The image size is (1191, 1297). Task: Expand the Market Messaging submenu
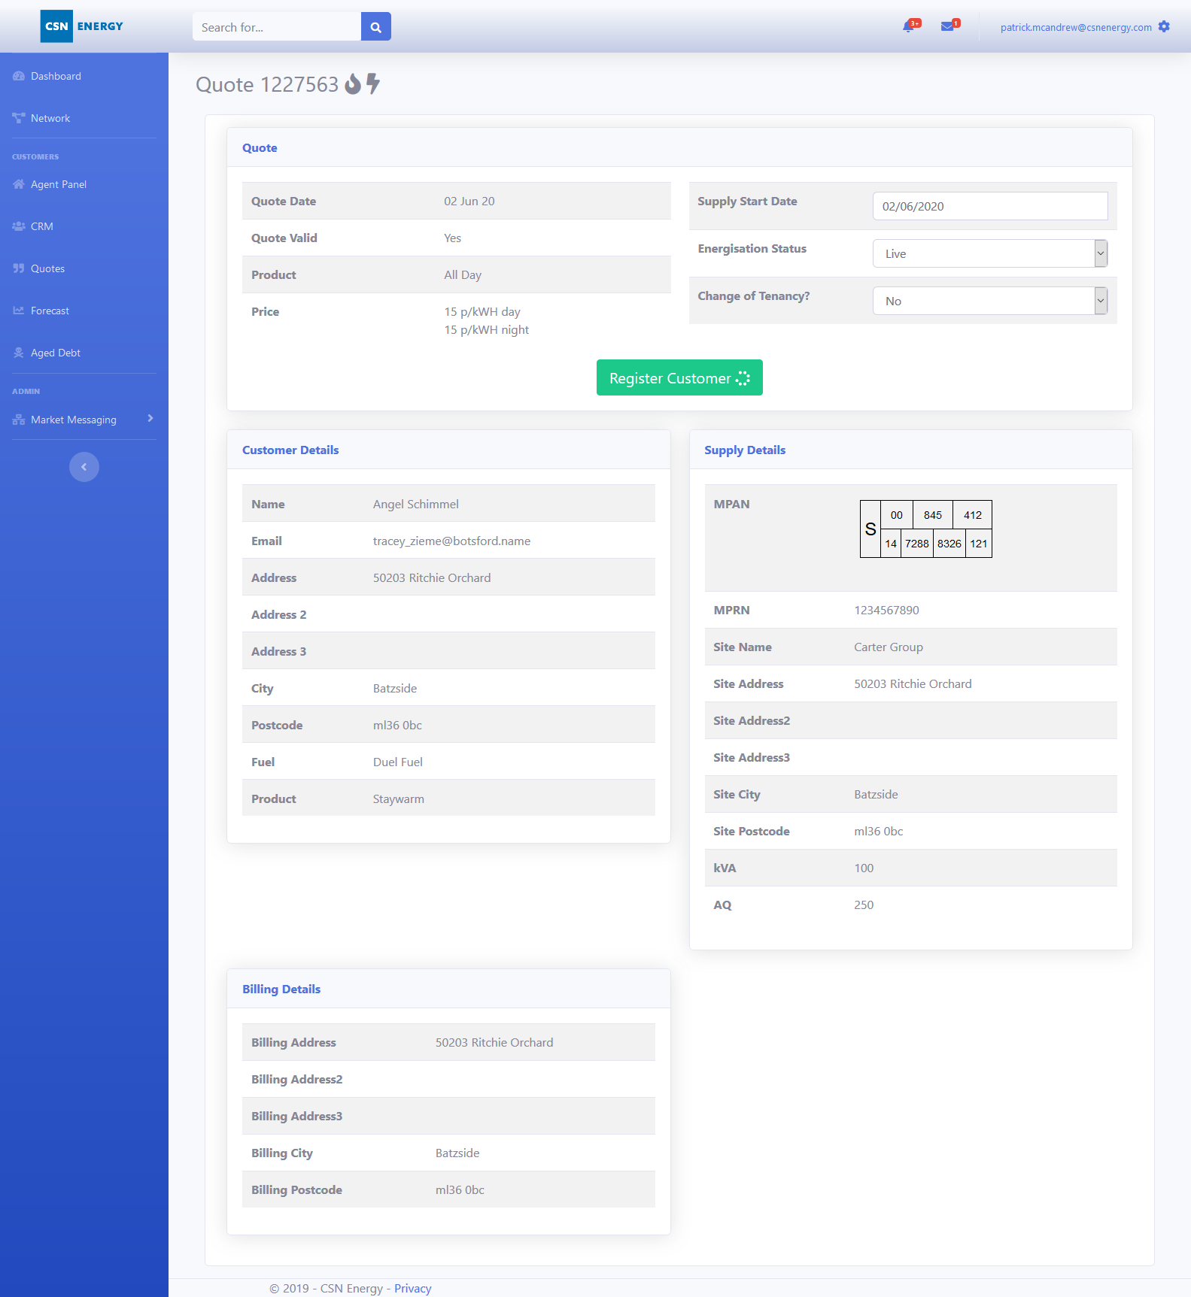(84, 420)
